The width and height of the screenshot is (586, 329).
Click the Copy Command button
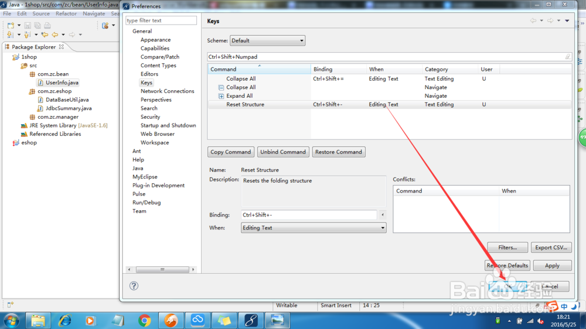click(230, 152)
